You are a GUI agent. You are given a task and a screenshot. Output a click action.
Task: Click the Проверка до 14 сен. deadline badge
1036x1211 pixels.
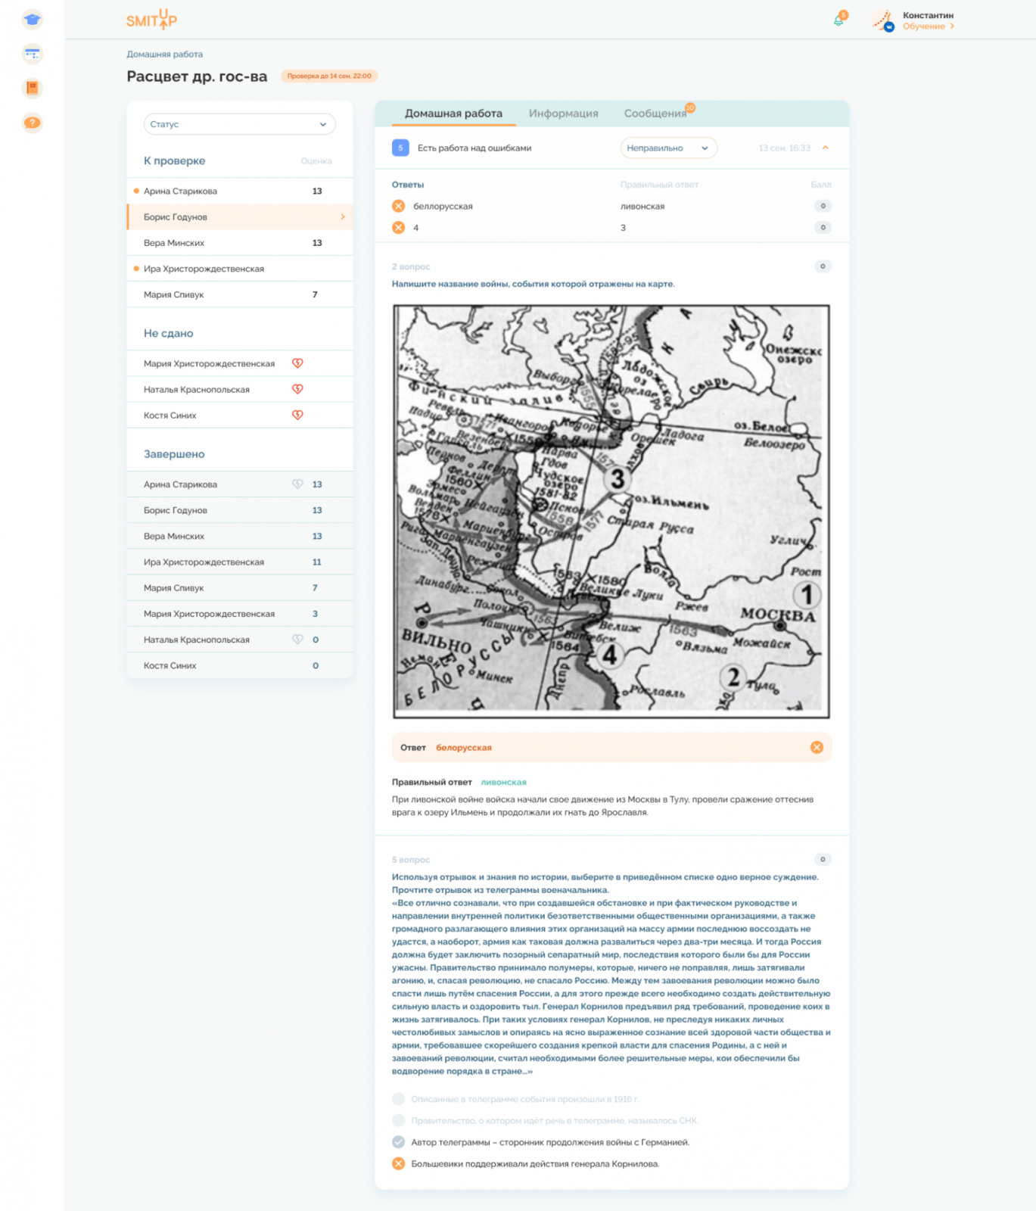329,76
